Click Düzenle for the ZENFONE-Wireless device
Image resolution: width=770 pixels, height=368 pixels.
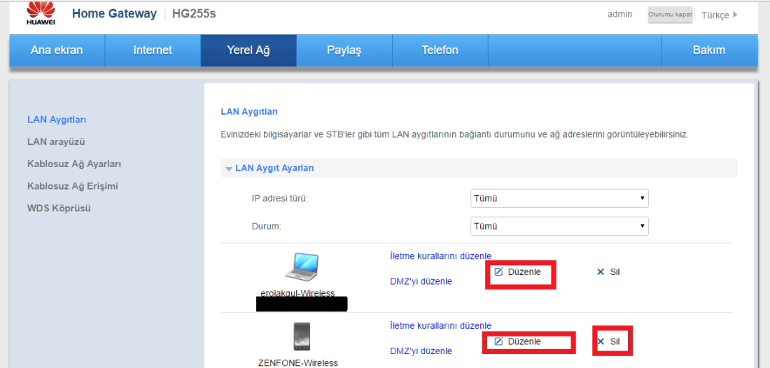click(518, 341)
